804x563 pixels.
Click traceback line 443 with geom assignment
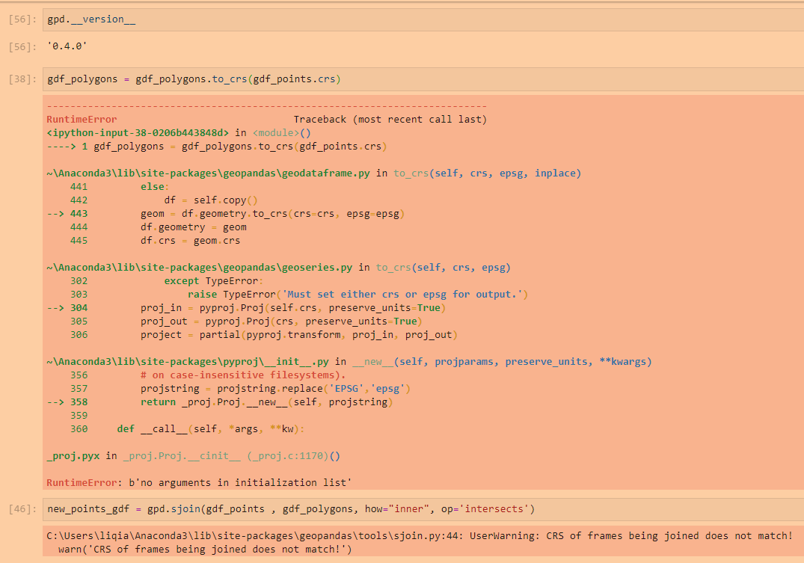226,214
